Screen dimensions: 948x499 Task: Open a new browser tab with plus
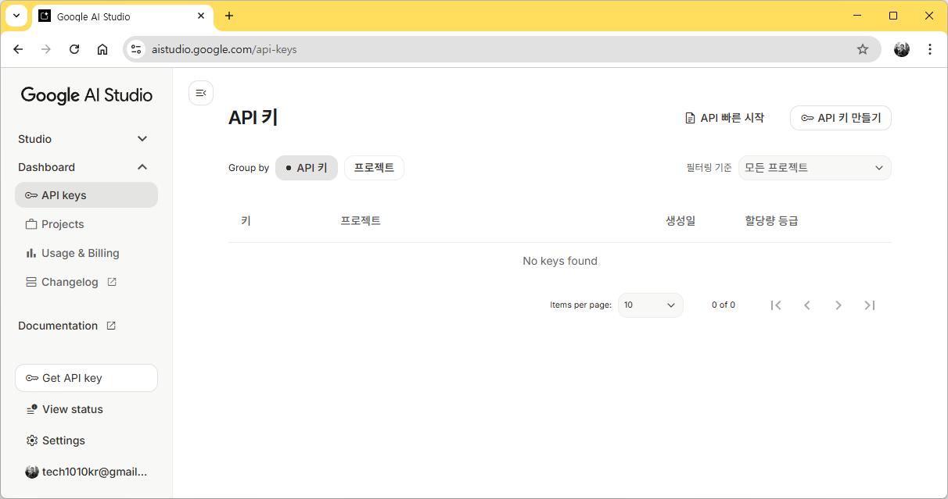coord(229,16)
